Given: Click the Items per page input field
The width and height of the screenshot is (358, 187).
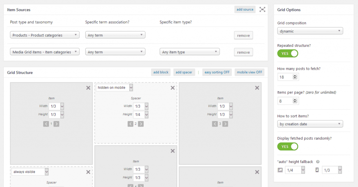Looking at the screenshot, I should tap(285, 101).
